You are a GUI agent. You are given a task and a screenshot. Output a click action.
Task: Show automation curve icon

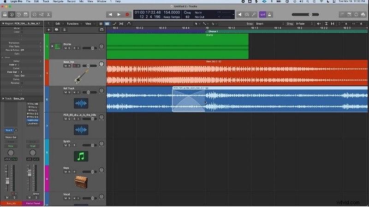point(114,24)
